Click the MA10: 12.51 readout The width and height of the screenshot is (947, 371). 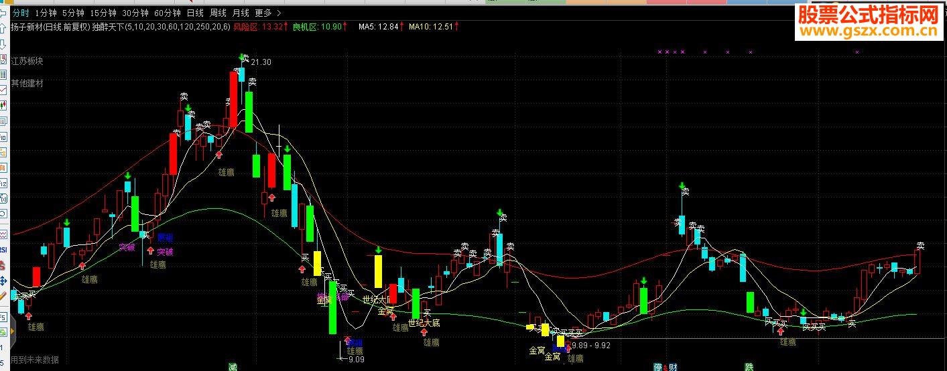pyautogui.click(x=434, y=27)
